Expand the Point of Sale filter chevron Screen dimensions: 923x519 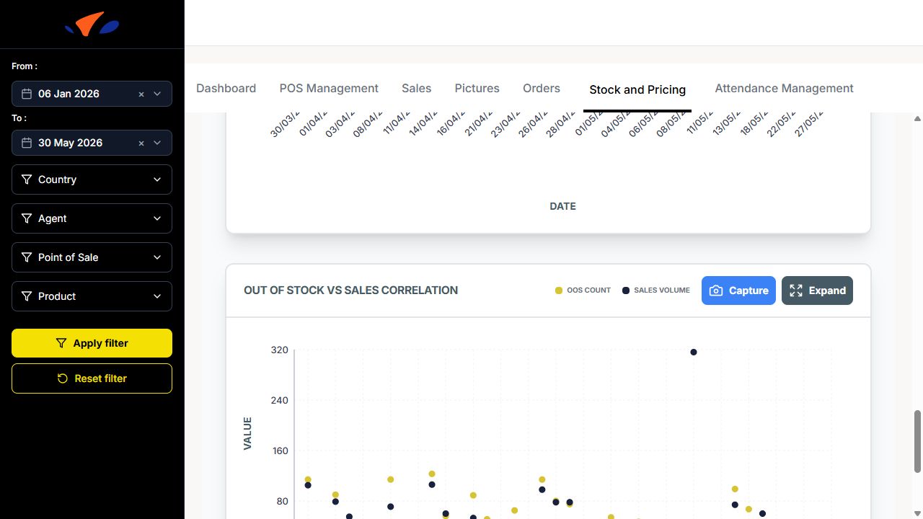click(157, 257)
